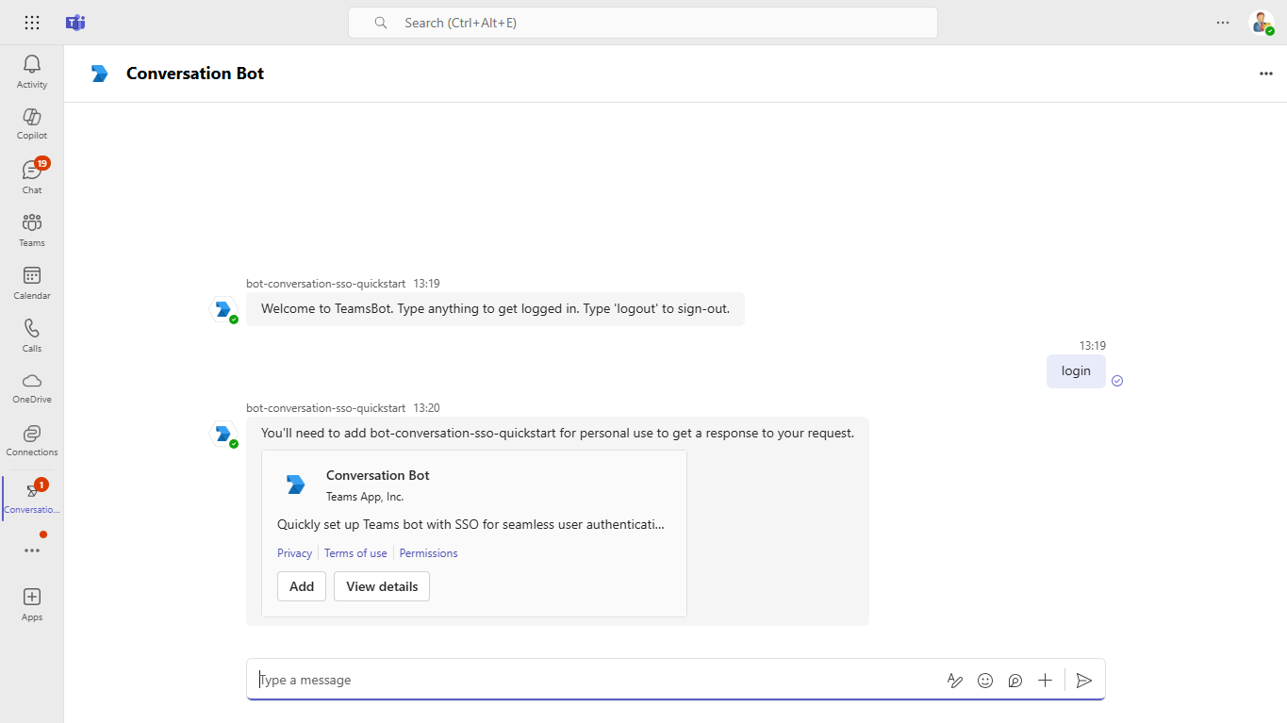The height and width of the screenshot is (723, 1287).
Task: Go to Chat with 19 unread
Action: [x=32, y=176]
